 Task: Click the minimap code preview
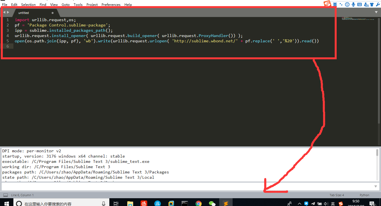[x=358, y=19]
